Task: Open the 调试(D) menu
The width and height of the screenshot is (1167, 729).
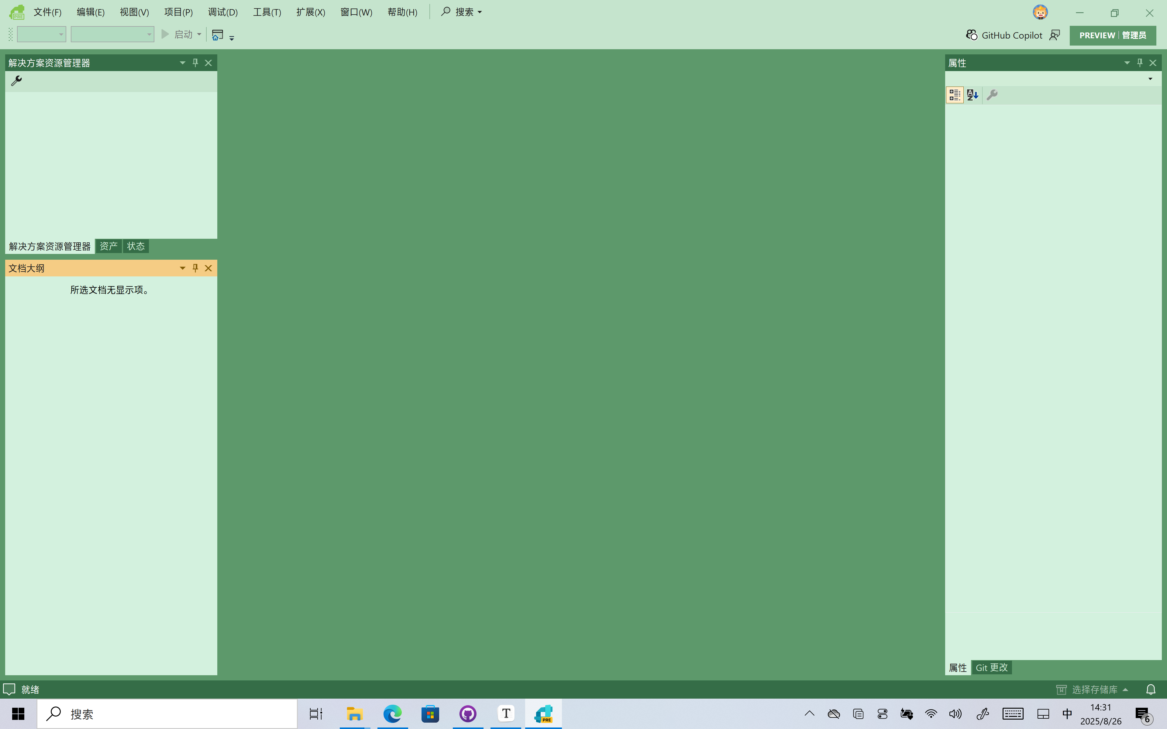Action: pyautogui.click(x=223, y=12)
